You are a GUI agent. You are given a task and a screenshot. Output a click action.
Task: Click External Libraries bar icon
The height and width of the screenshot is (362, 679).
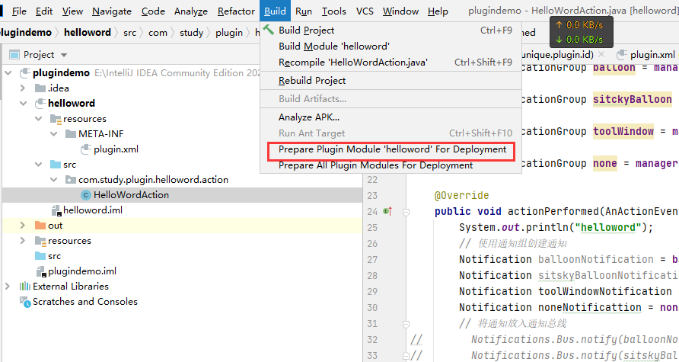point(24,286)
